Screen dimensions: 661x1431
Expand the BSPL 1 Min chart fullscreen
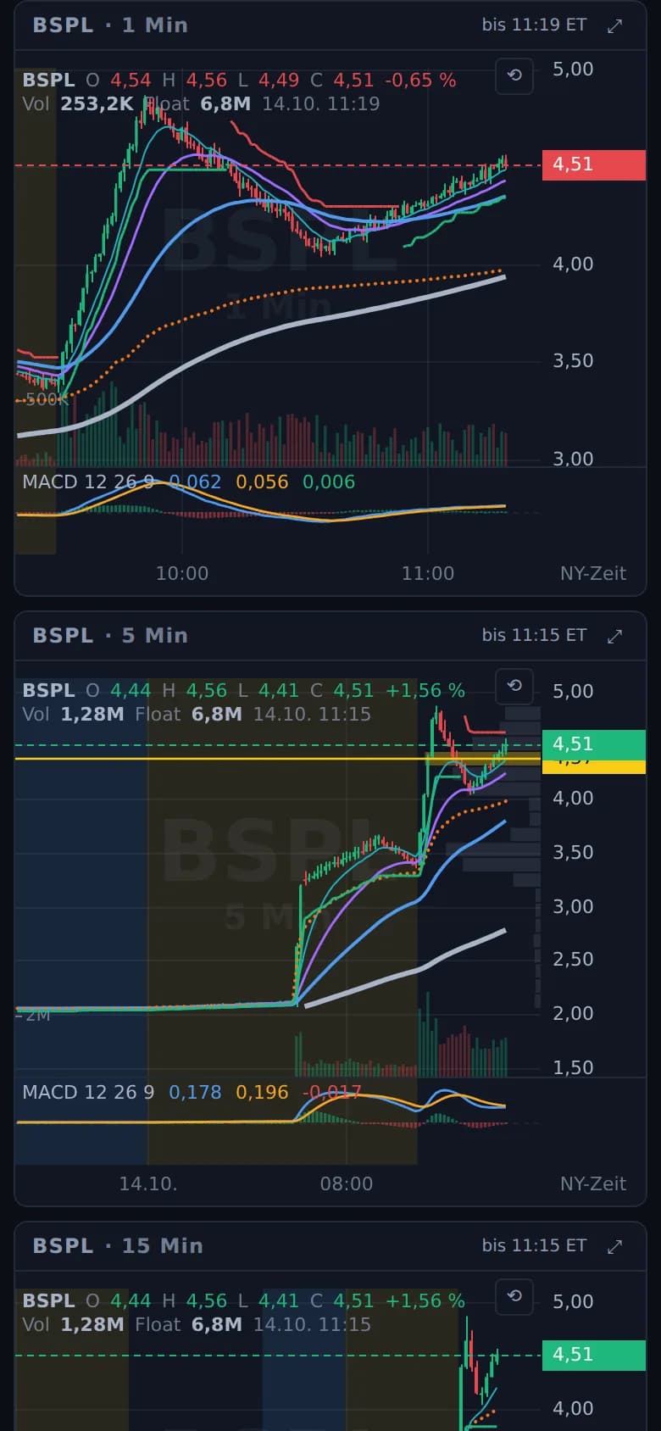coord(615,25)
